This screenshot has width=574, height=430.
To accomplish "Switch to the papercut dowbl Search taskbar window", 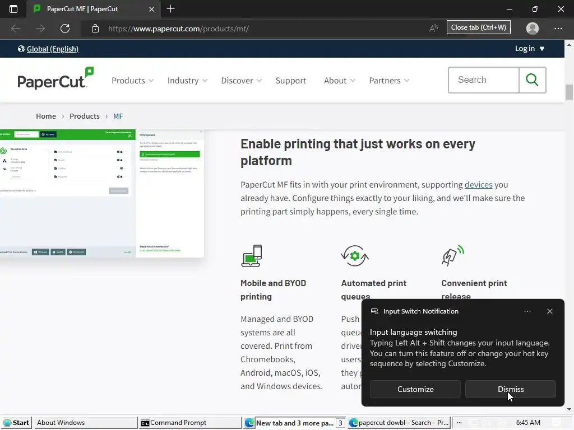I will coord(399,423).
